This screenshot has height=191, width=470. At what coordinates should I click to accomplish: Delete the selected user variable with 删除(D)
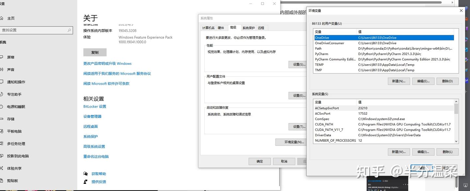pos(447,81)
